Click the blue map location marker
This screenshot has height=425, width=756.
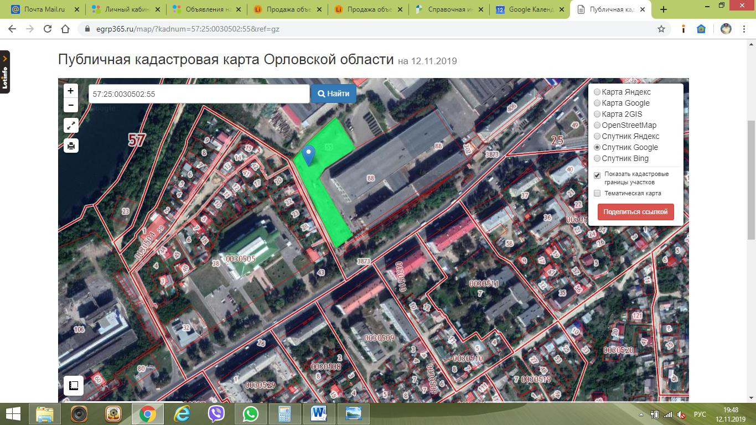[309, 154]
